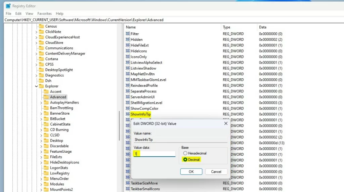344x192 pixels.
Task: Cancel the Edit DWORD dialog
Action: pyautogui.click(x=216, y=171)
